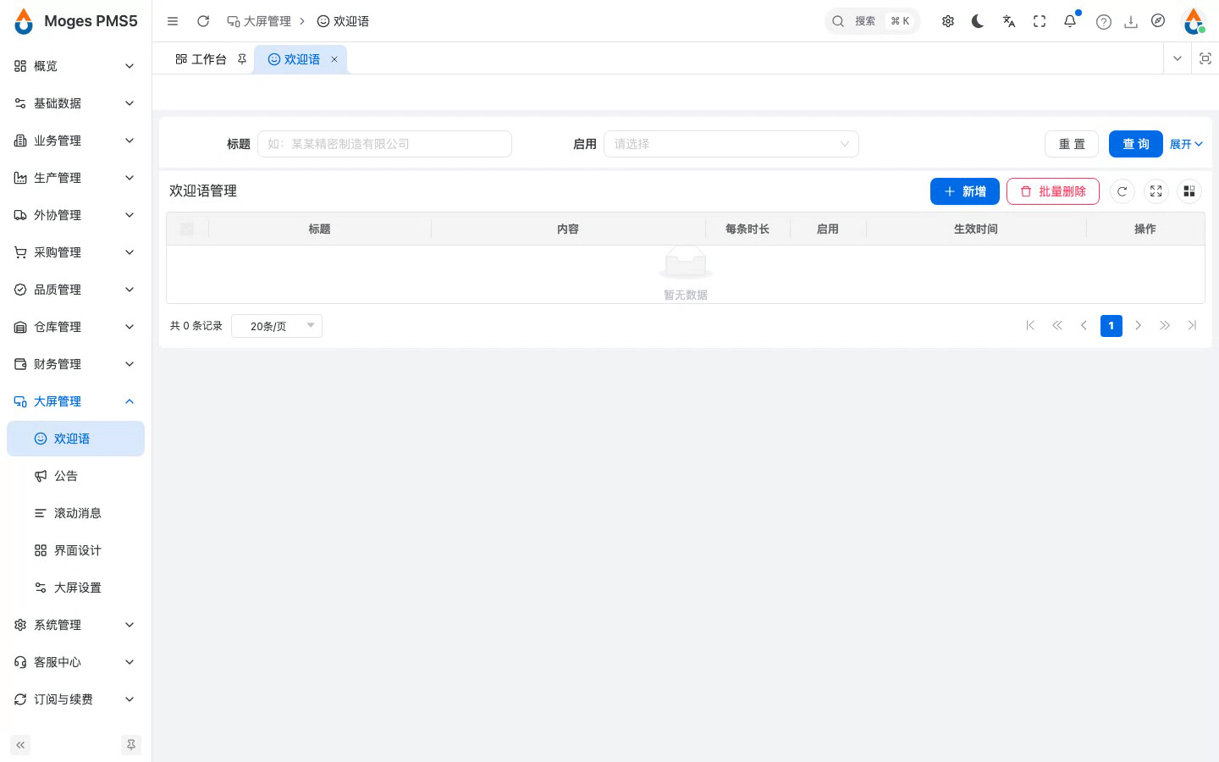Viewport: 1219px width, 762px height.
Task: Enter fullscreen using header fullscreen icon
Action: 1040,21
